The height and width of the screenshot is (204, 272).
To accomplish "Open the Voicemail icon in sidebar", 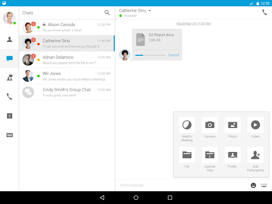I will [x=10, y=135].
